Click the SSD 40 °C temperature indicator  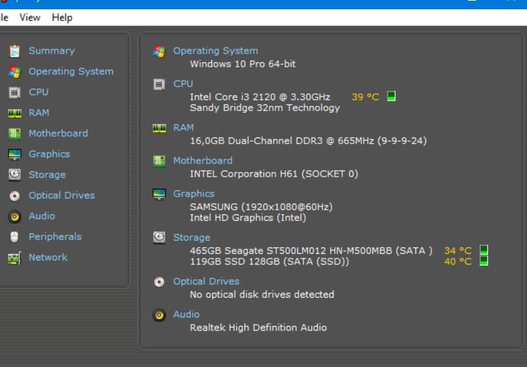tap(483, 261)
